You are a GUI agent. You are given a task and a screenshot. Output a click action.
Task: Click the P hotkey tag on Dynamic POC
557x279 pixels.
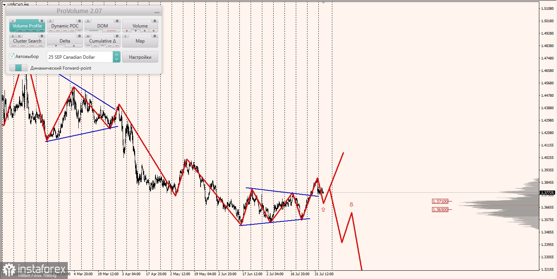tap(50, 21)
